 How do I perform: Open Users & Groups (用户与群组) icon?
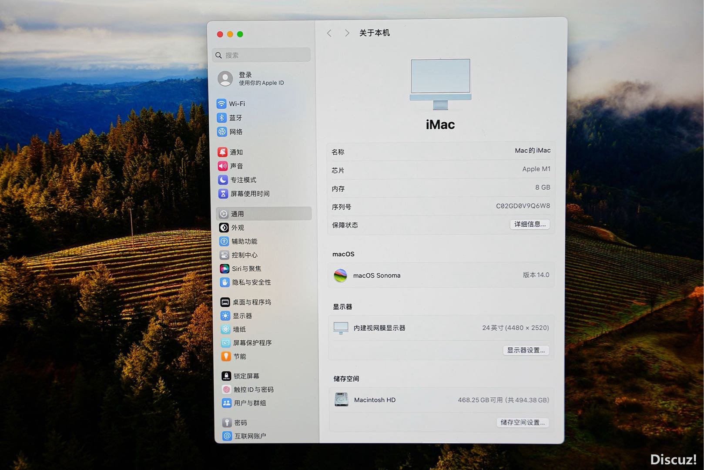227,403
